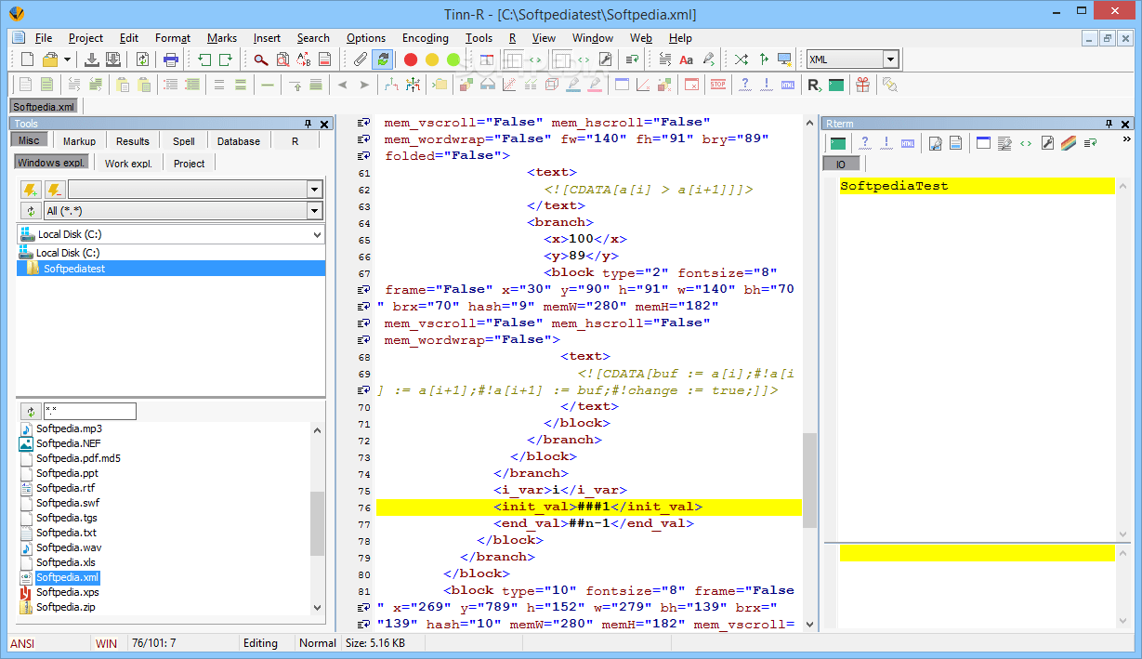Click the Print icon in the toolbar
The width and height of the screenshot is (1142, 659).
click(x=171, y=59)
